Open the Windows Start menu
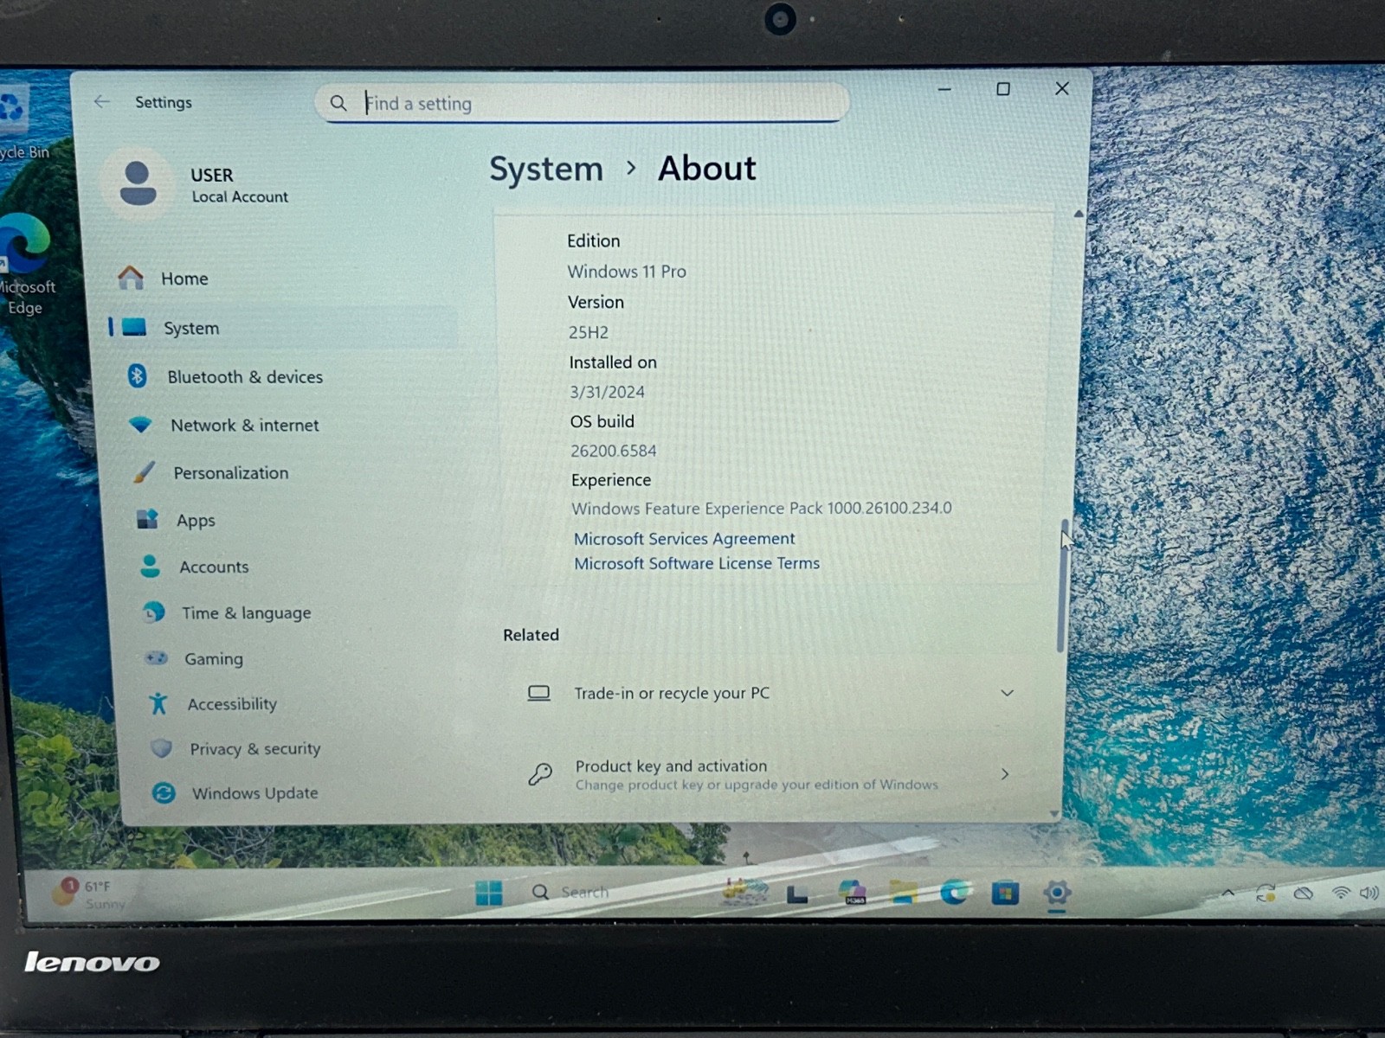The width and height of the screenshot is (1385, 1038). click(x=489, y=893)
